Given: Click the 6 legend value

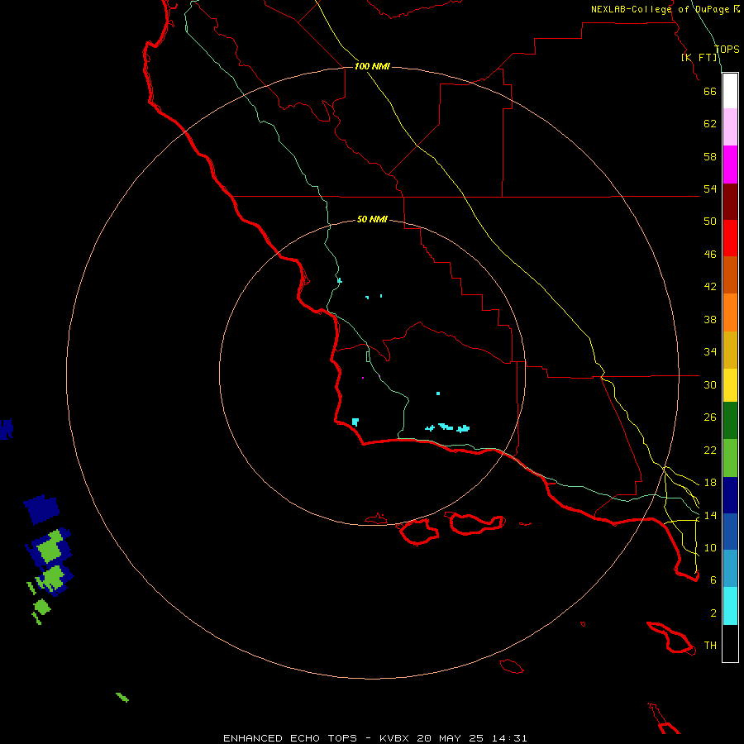Looking at the screenshot, I should [x=713, y=580].
